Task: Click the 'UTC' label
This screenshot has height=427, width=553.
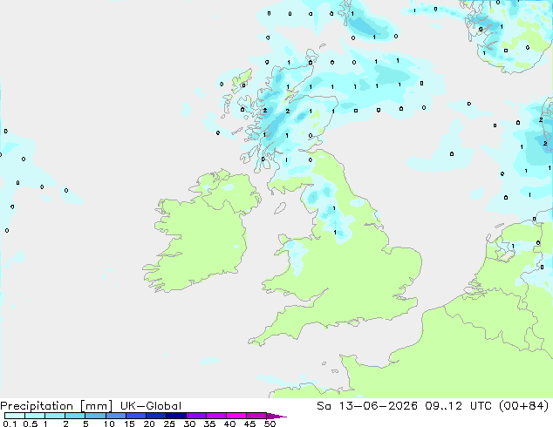Action: pyautogui.click(x=481, y=406)
